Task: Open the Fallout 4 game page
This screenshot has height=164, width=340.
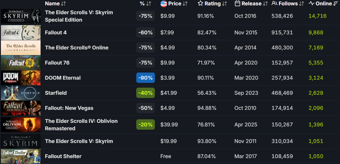Action: [x=56, y=33]
